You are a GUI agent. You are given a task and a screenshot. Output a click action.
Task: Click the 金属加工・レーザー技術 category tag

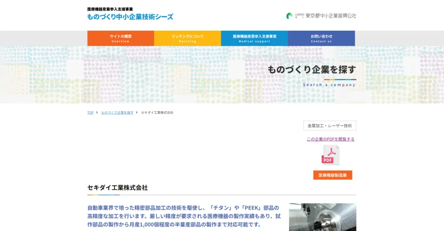click(330, 126)
